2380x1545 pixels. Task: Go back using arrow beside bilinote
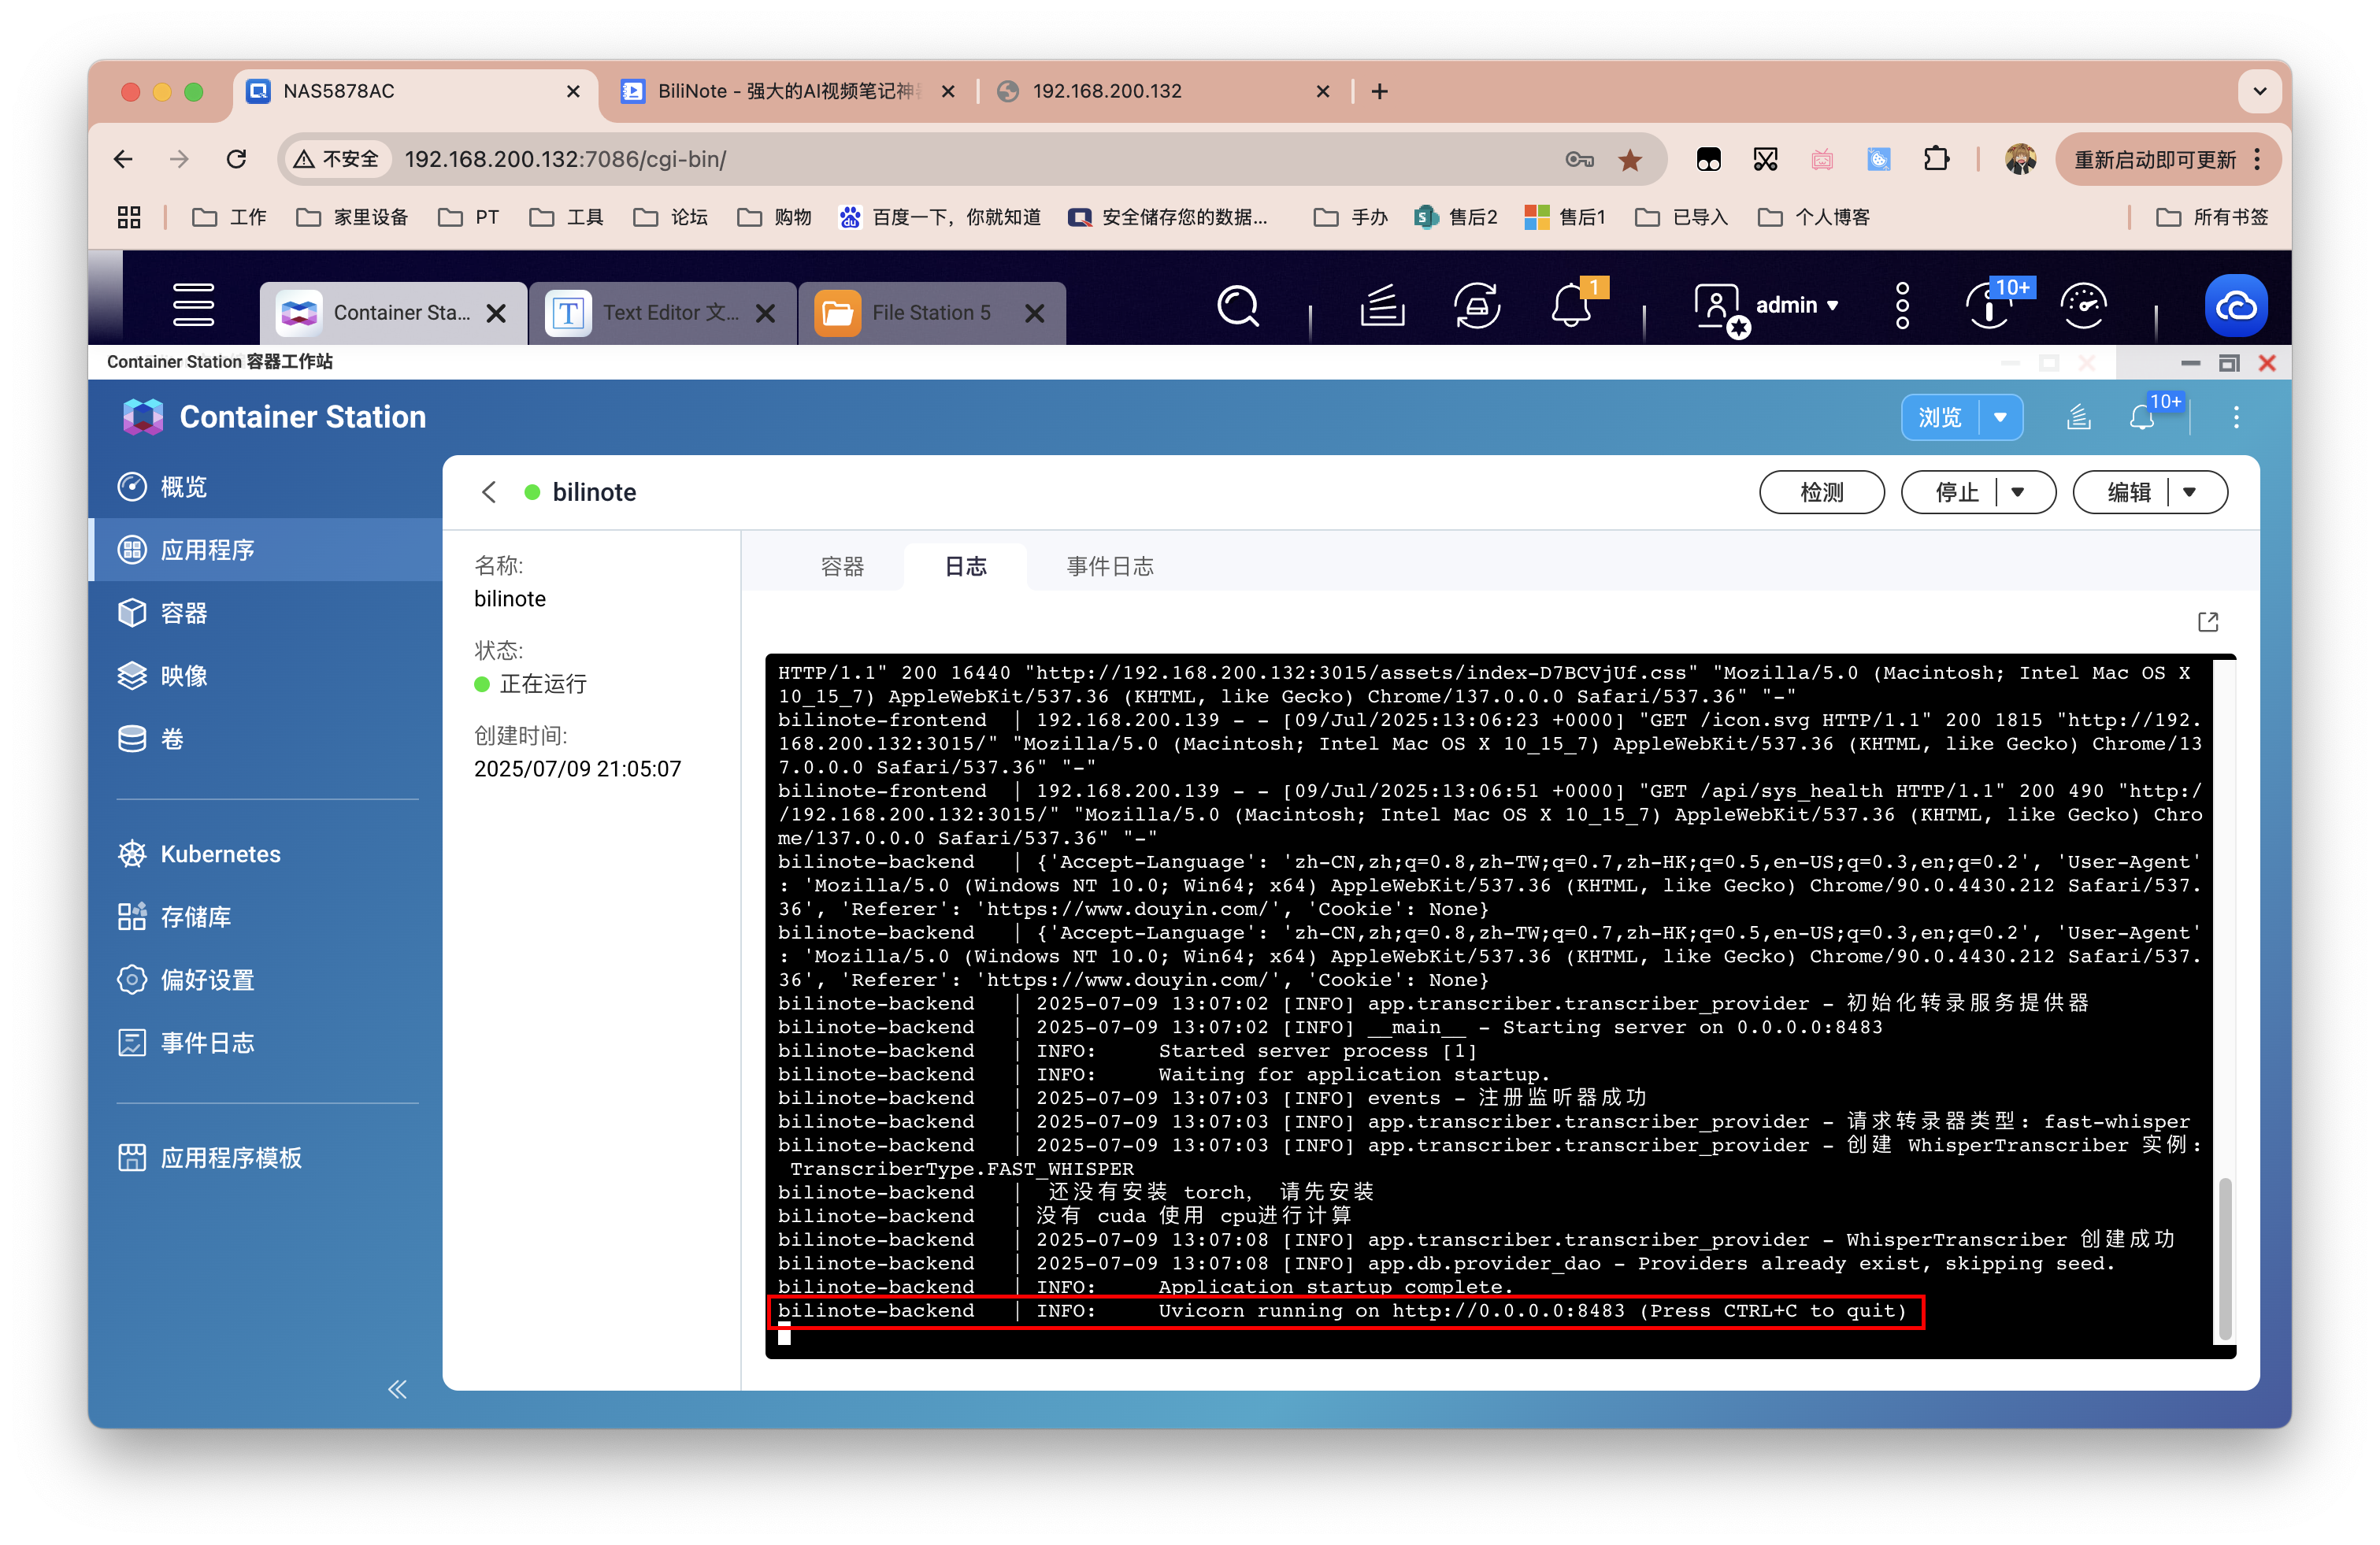click(489, 492)
